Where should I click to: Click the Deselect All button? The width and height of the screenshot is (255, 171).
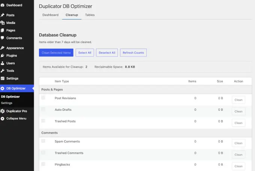(x=107, y=53)
